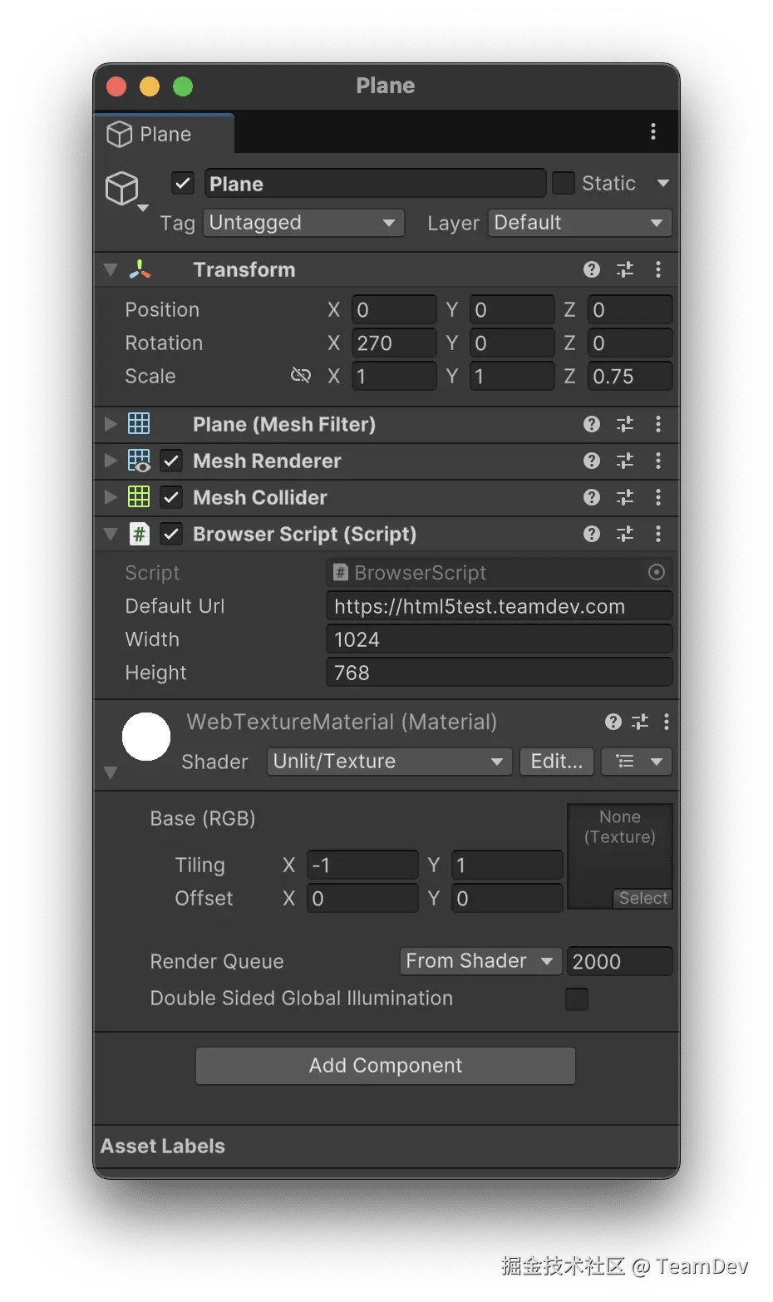The image size is (773, 1302).
Task: Enable Double Sided Global Illumination checkbox
Action: 577,999
